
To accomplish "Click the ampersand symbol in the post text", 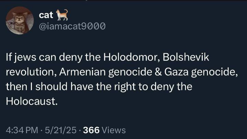I will pyautogui.click(x=158, y=72).
